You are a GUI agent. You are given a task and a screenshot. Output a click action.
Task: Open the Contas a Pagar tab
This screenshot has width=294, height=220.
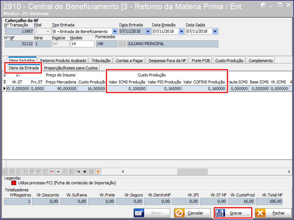129,61
